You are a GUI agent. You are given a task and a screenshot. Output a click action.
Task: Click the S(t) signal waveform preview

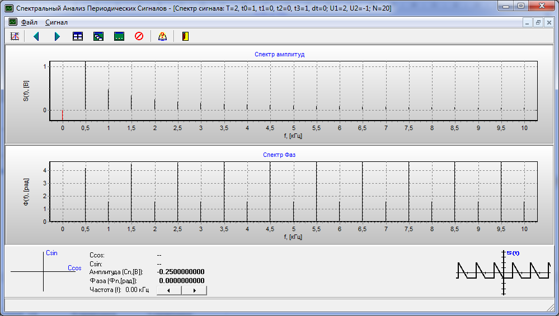(x=504, y=272)
